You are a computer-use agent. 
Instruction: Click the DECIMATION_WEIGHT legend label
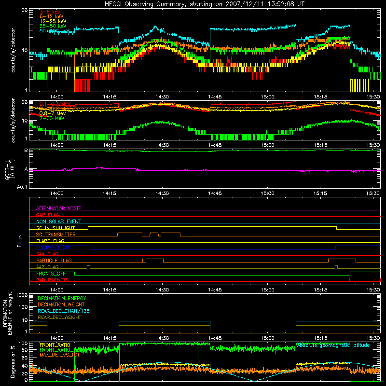coord(61,304)
